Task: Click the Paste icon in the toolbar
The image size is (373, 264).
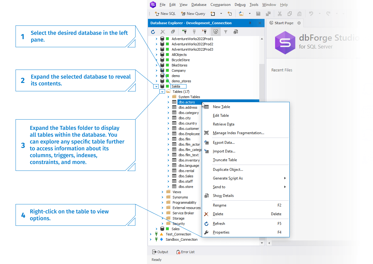Action: tap(299, 14)
